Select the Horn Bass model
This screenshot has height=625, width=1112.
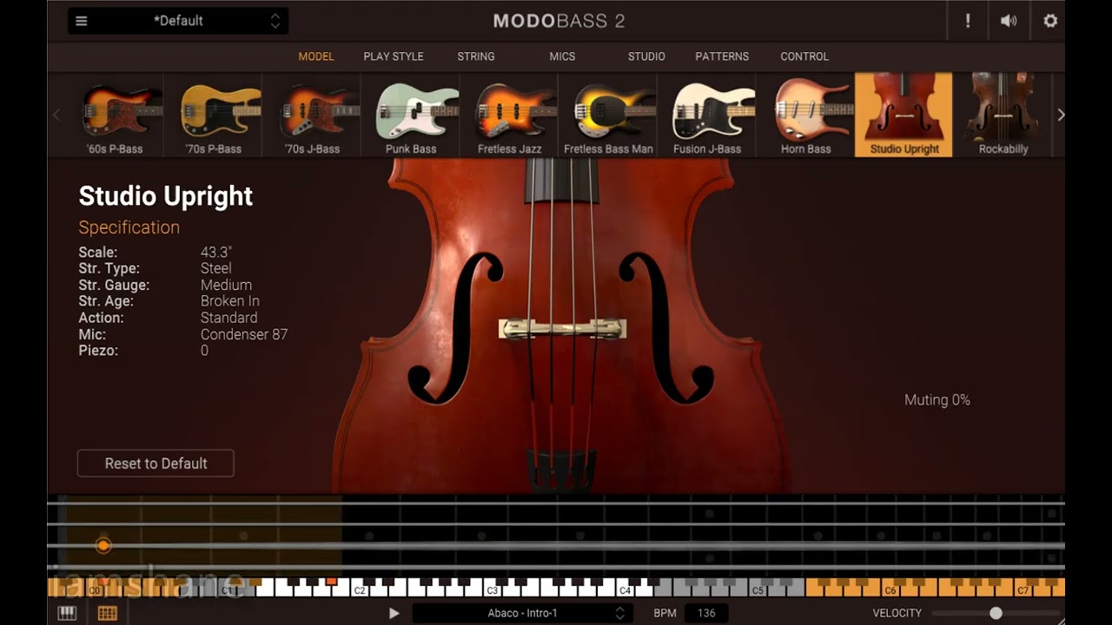805,115
